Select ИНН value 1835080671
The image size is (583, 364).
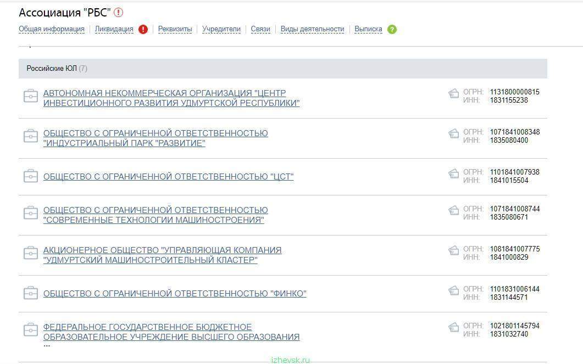pyautogui.click(x=509, y=217)
